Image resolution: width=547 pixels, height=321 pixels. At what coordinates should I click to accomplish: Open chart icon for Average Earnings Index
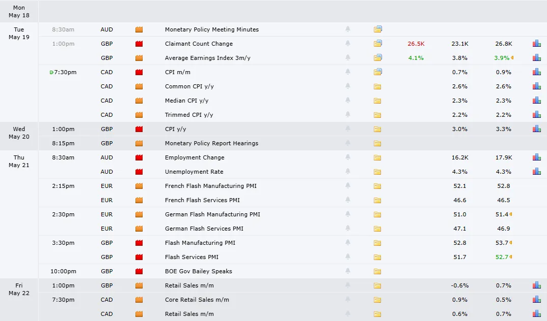(536, 58)
